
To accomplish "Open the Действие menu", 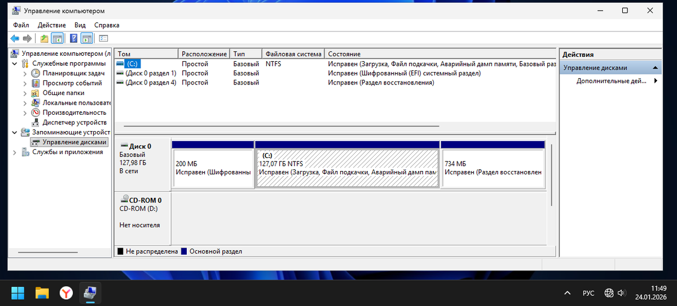I will point(52,25).
